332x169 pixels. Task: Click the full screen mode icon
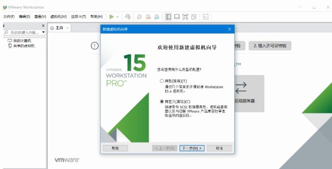[185, 16]
